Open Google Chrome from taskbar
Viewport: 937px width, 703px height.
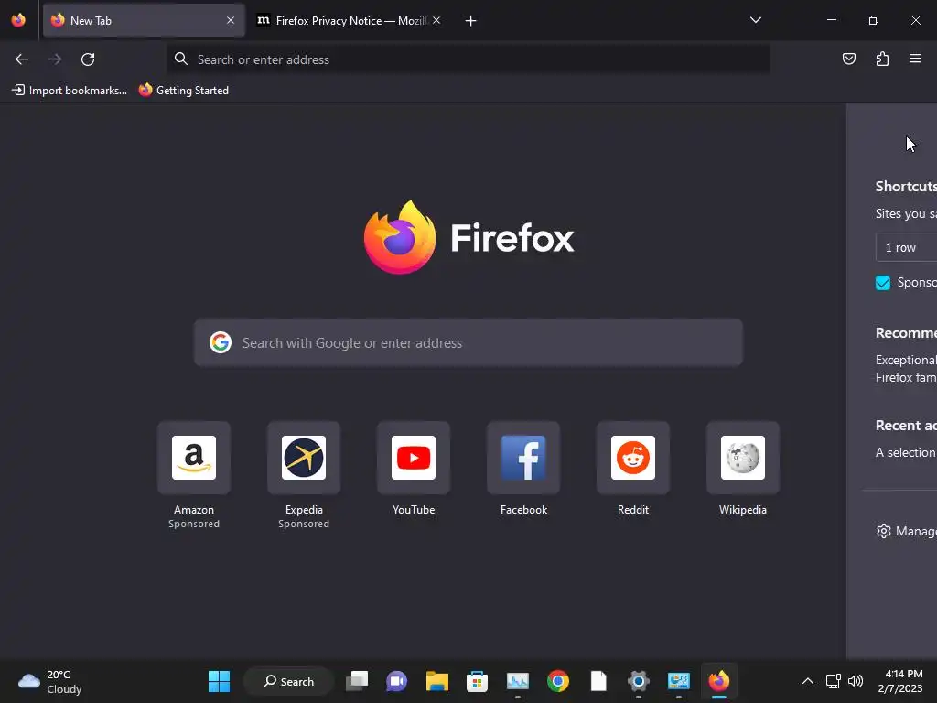tap(558, 681)
